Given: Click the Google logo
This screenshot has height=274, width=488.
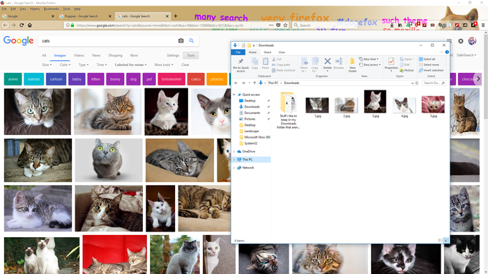Looking at the screenshot, I should point(18,40).
